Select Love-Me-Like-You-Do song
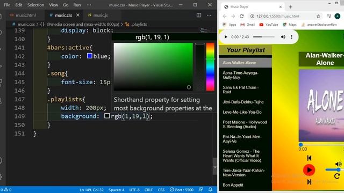The width and height of the screenshot is (344, 193). click(245, 112)
